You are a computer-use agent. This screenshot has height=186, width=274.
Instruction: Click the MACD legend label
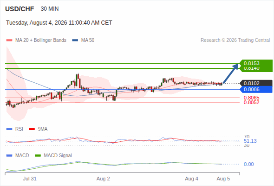[22, 156]
